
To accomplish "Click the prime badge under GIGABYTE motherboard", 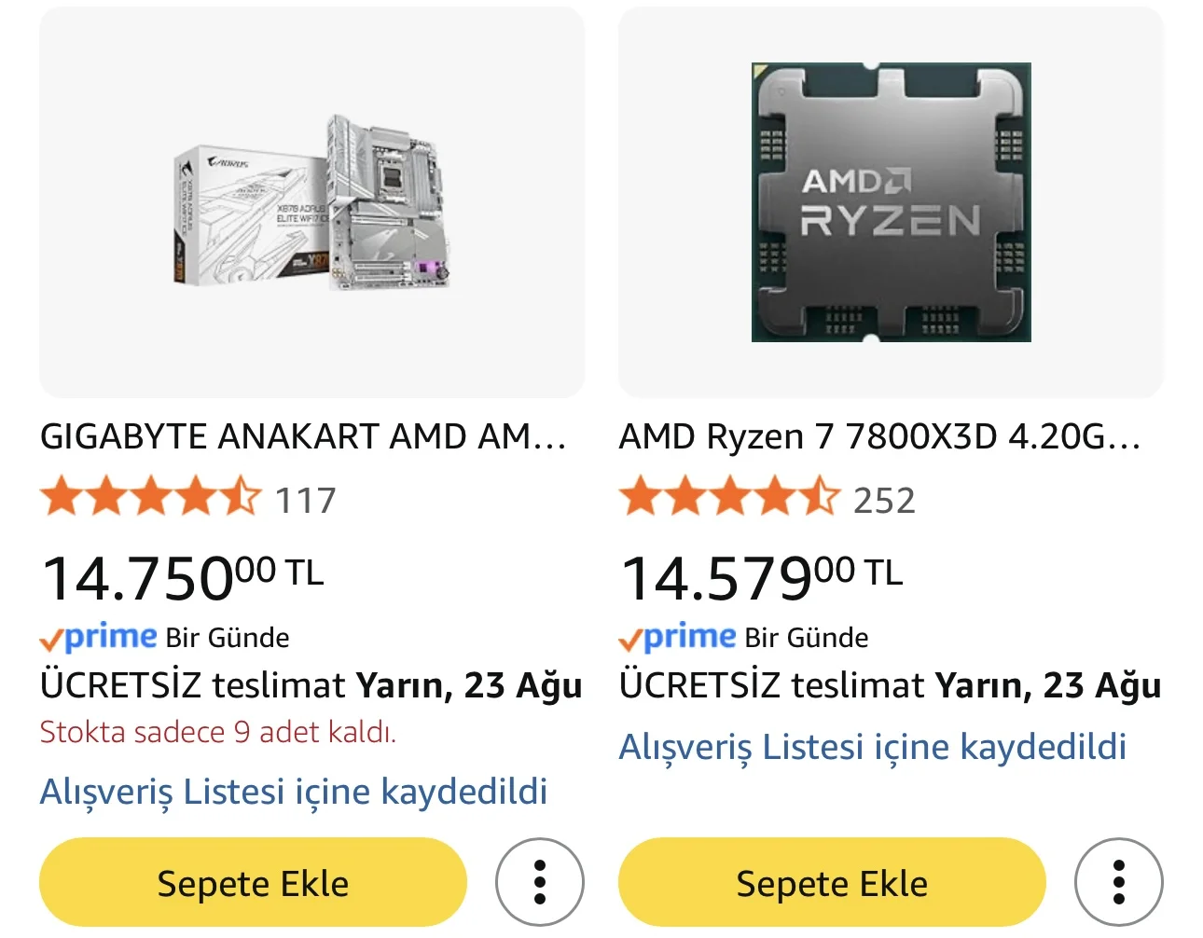I will tap(99, 638).
